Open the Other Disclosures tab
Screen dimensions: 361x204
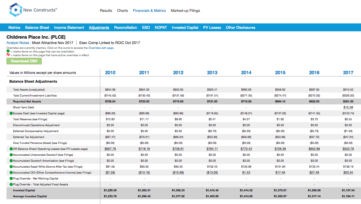point(241,28)
